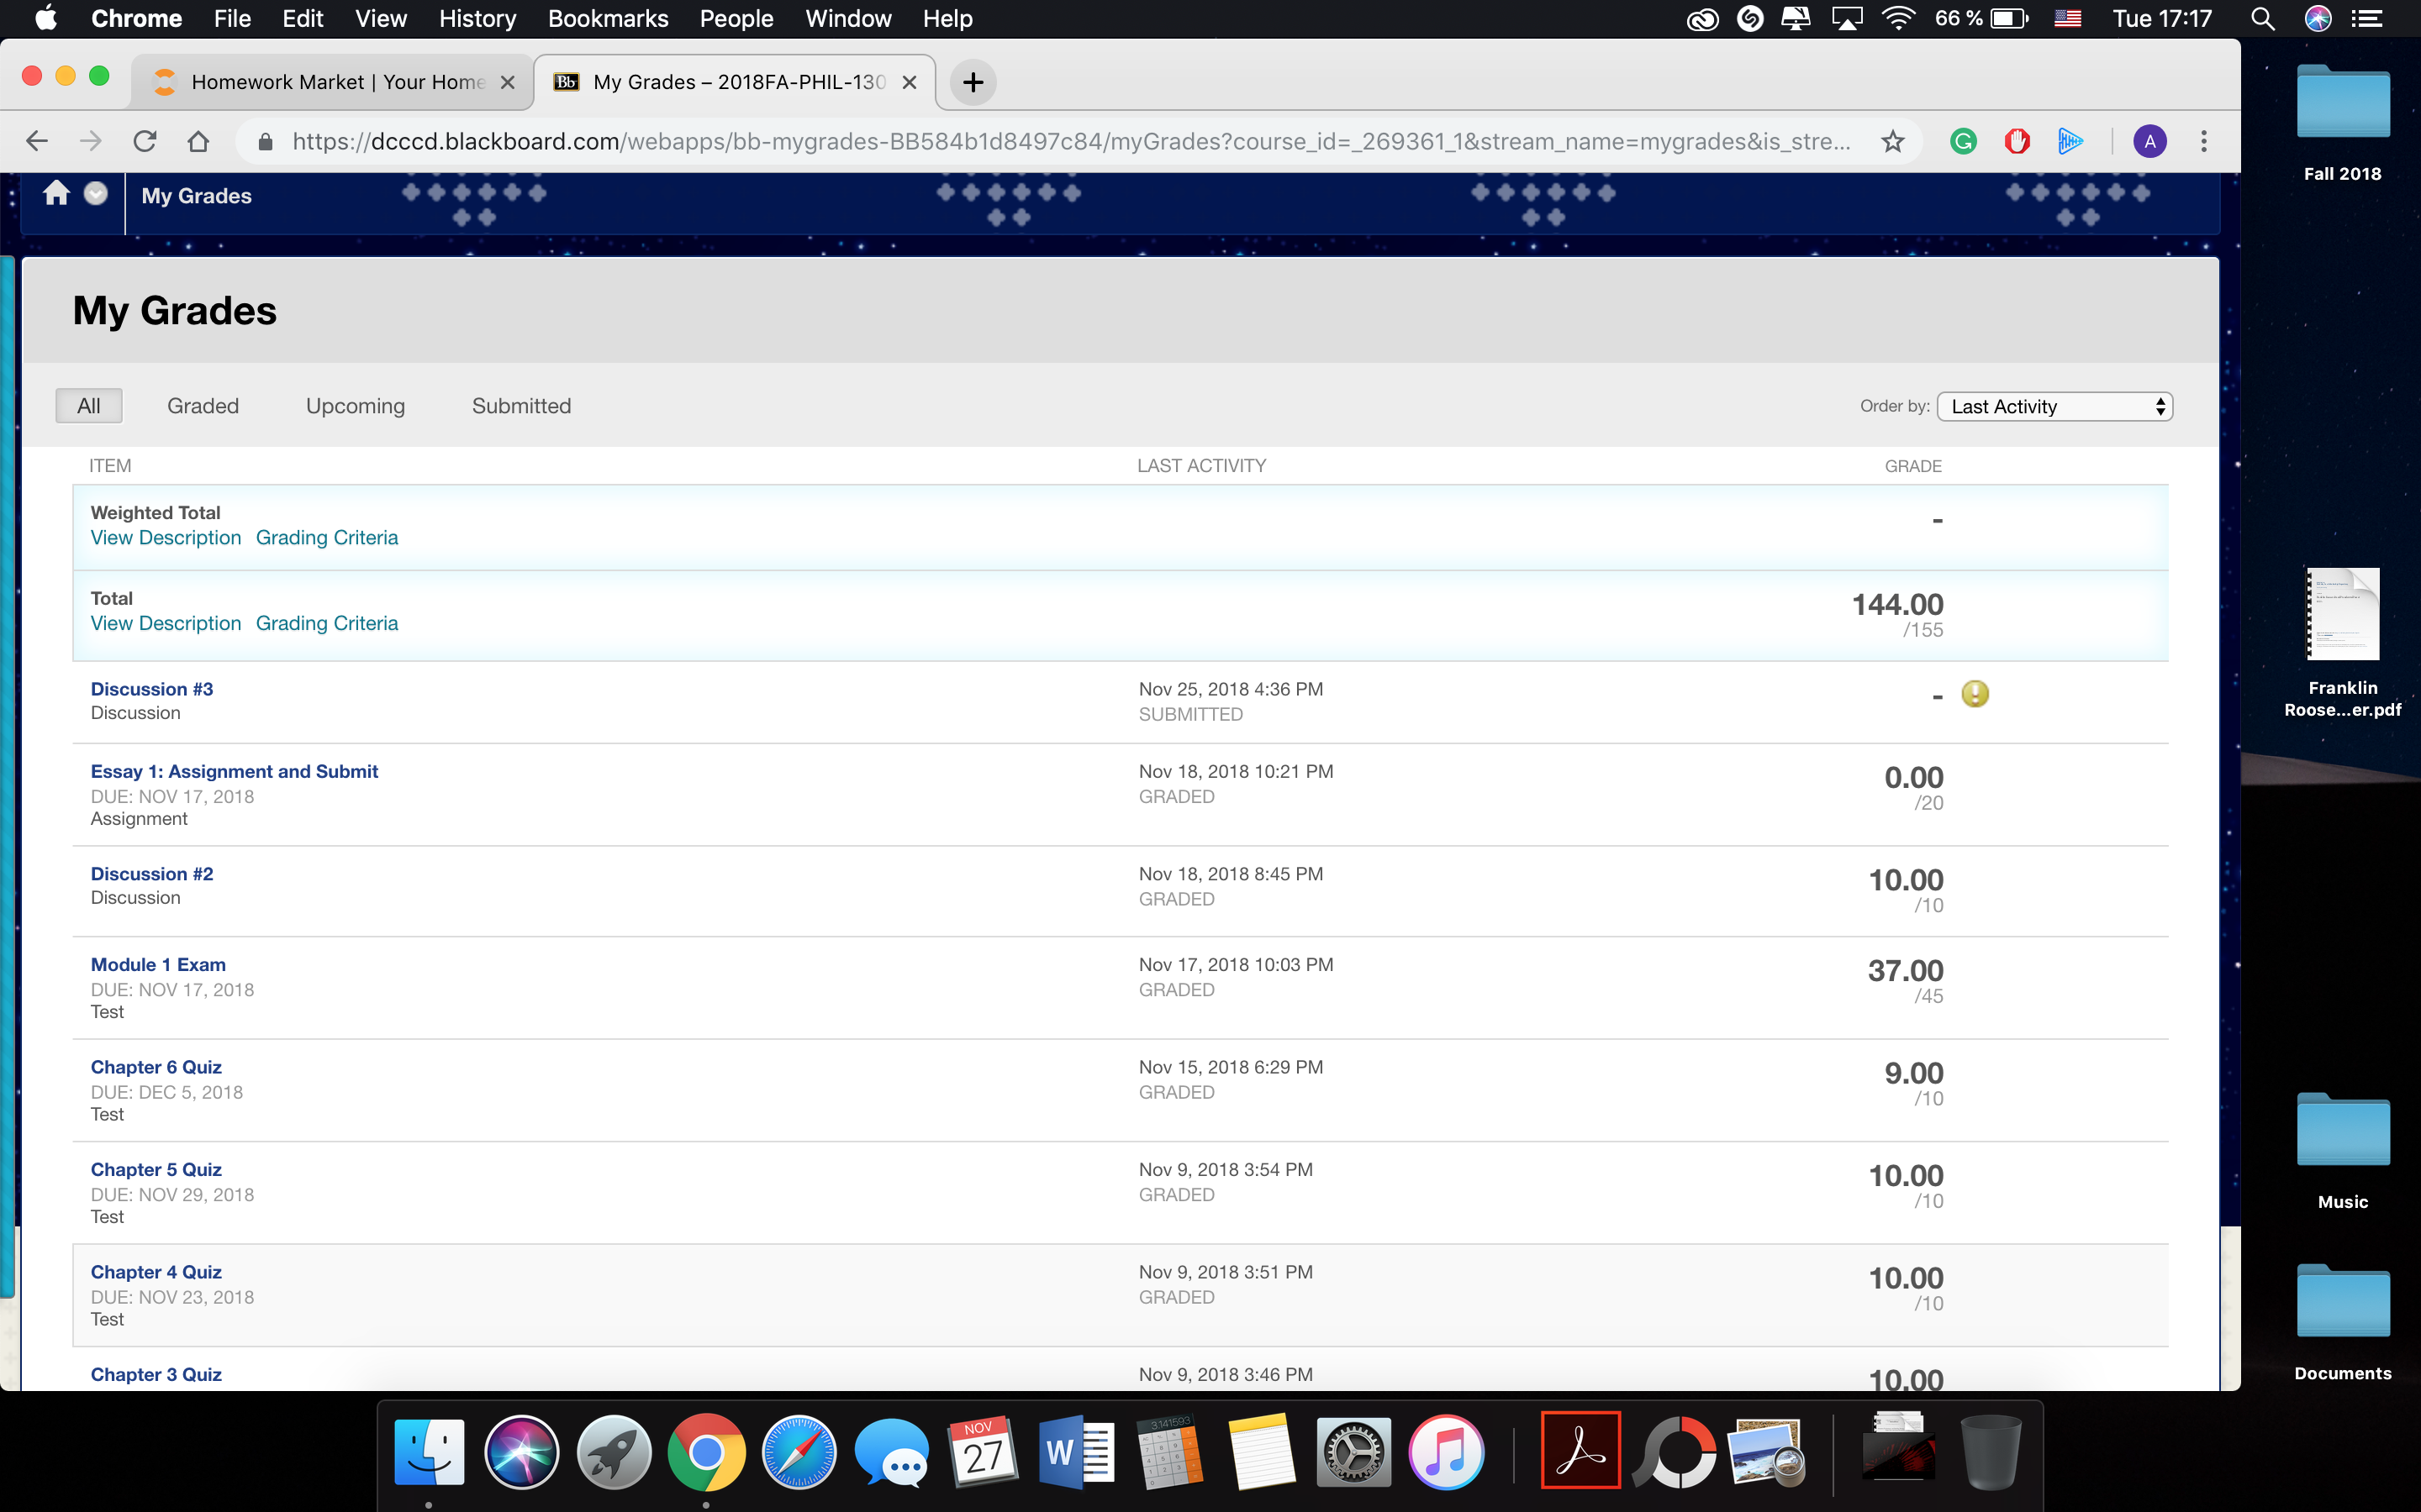
Task: Select the Franklin Roosevelt PDF on desktop
Action: click(x=2343, y=643)
